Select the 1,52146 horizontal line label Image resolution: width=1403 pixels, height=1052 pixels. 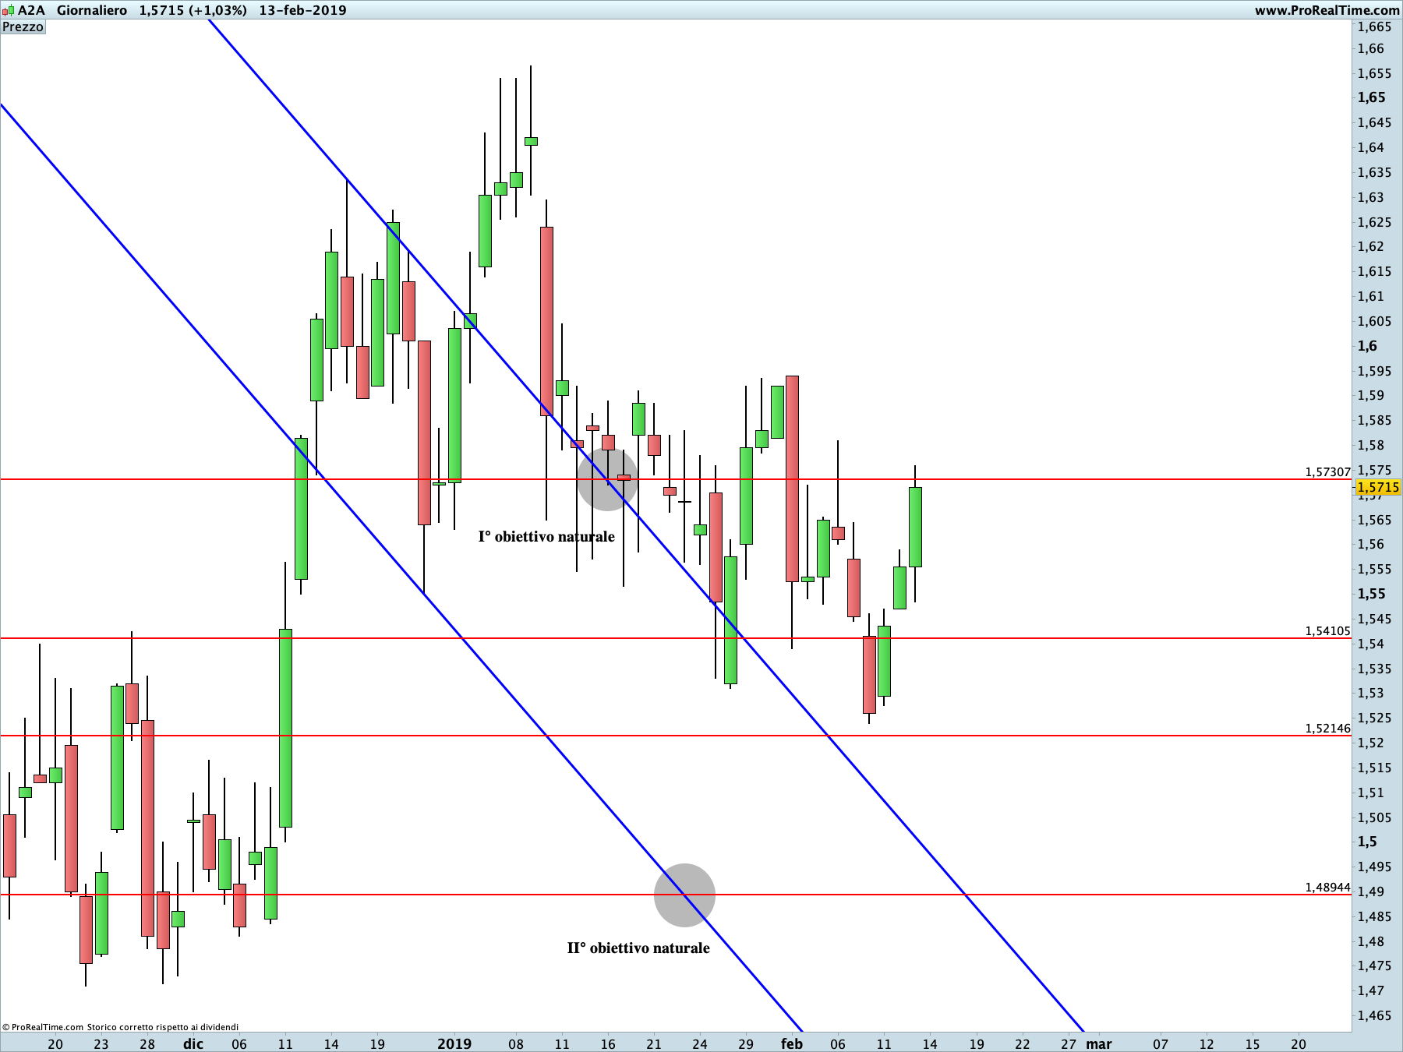[1328, 729]
